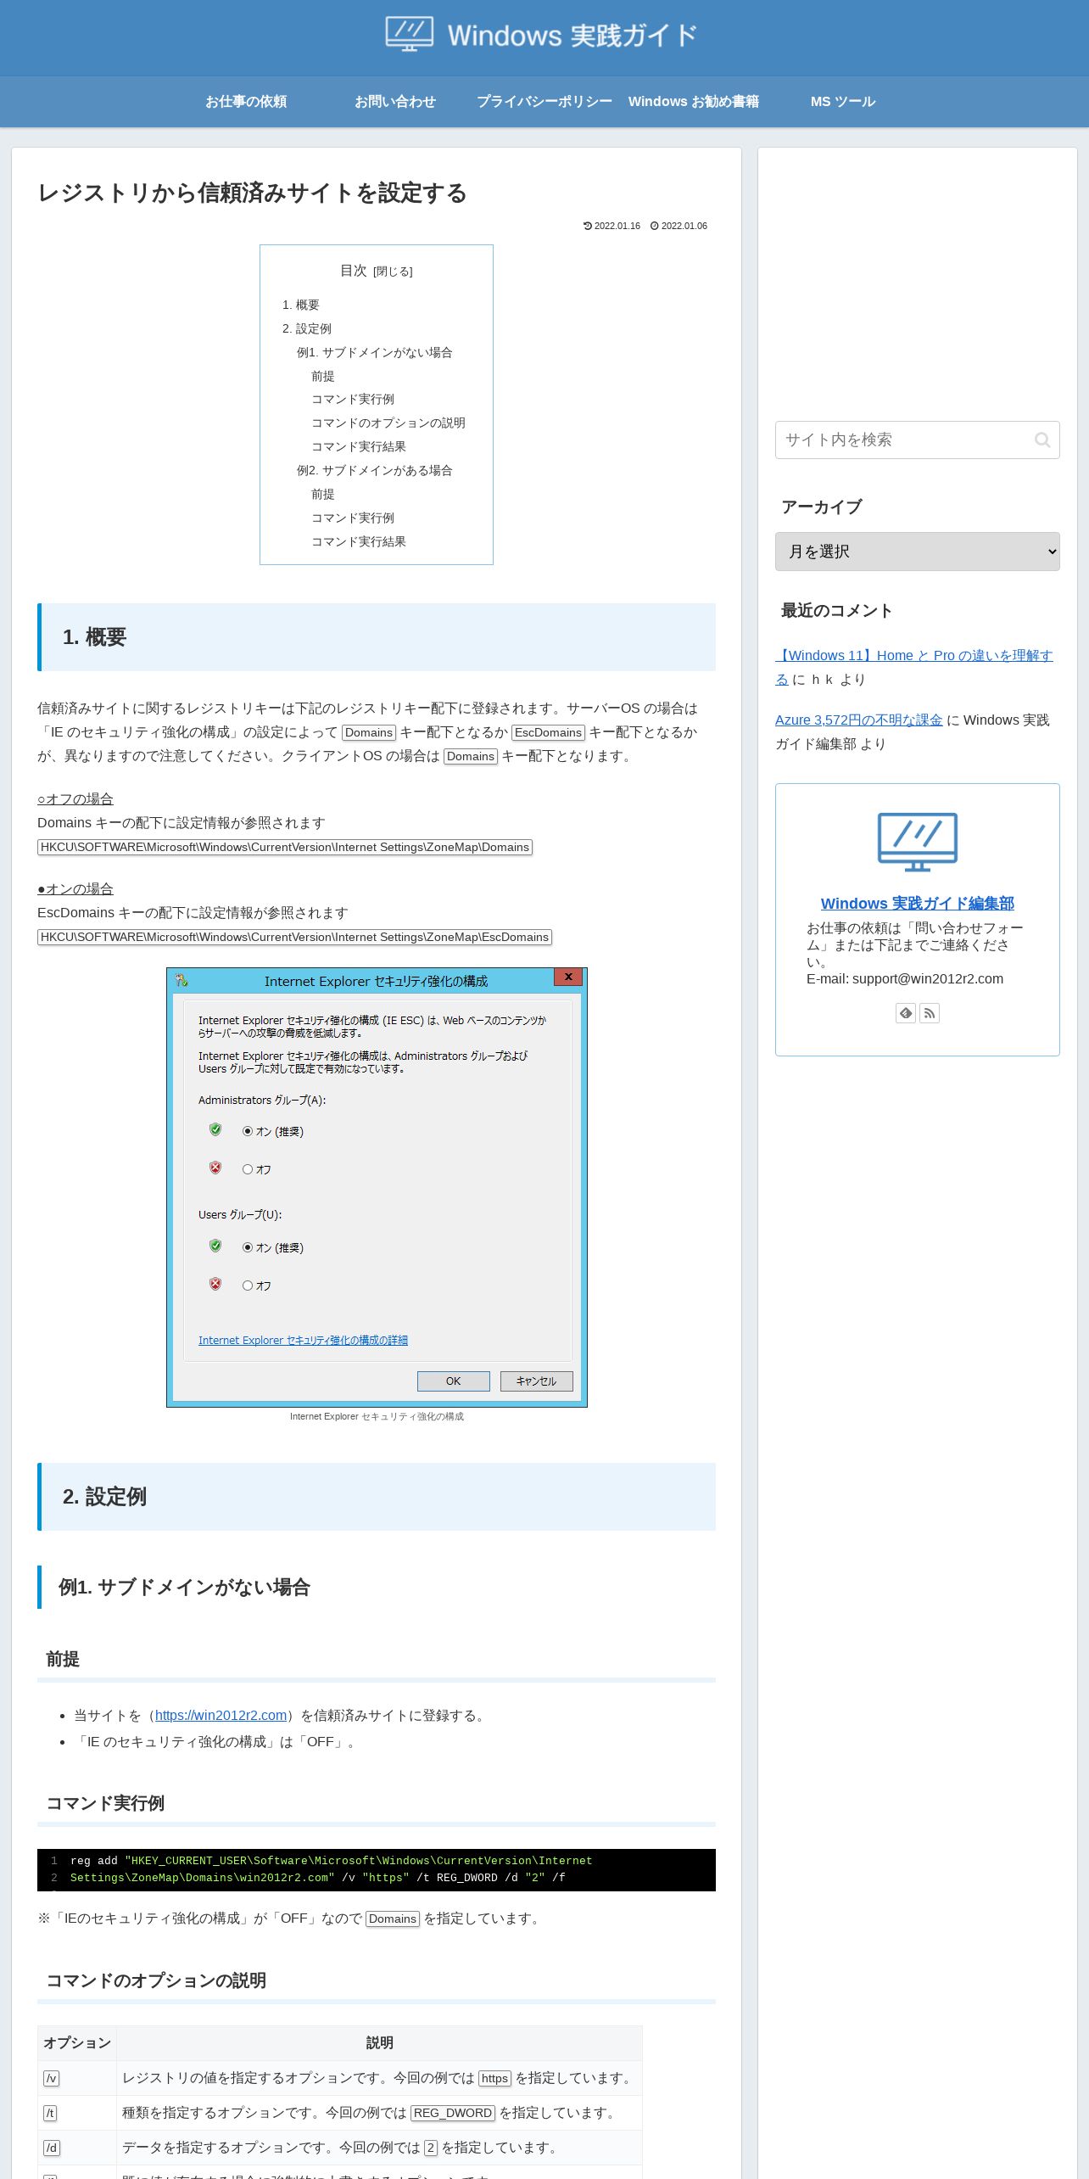The width and height of the screenshot is (1089, 2179).
Task: Click the Domains registry path text
Action: pyautogui.click(x=285, y=847)
